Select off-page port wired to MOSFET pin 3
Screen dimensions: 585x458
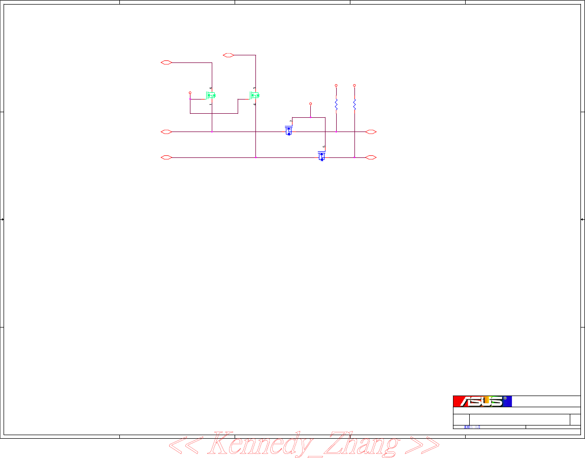click(229, 55)
